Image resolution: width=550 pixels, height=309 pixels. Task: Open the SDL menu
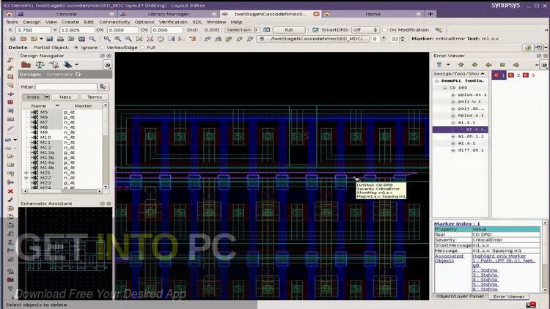197,22
